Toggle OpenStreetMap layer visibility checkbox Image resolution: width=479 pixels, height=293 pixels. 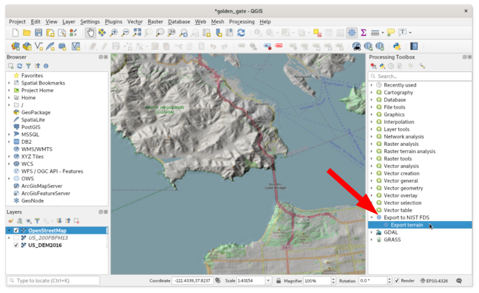(x=16, y=230)
